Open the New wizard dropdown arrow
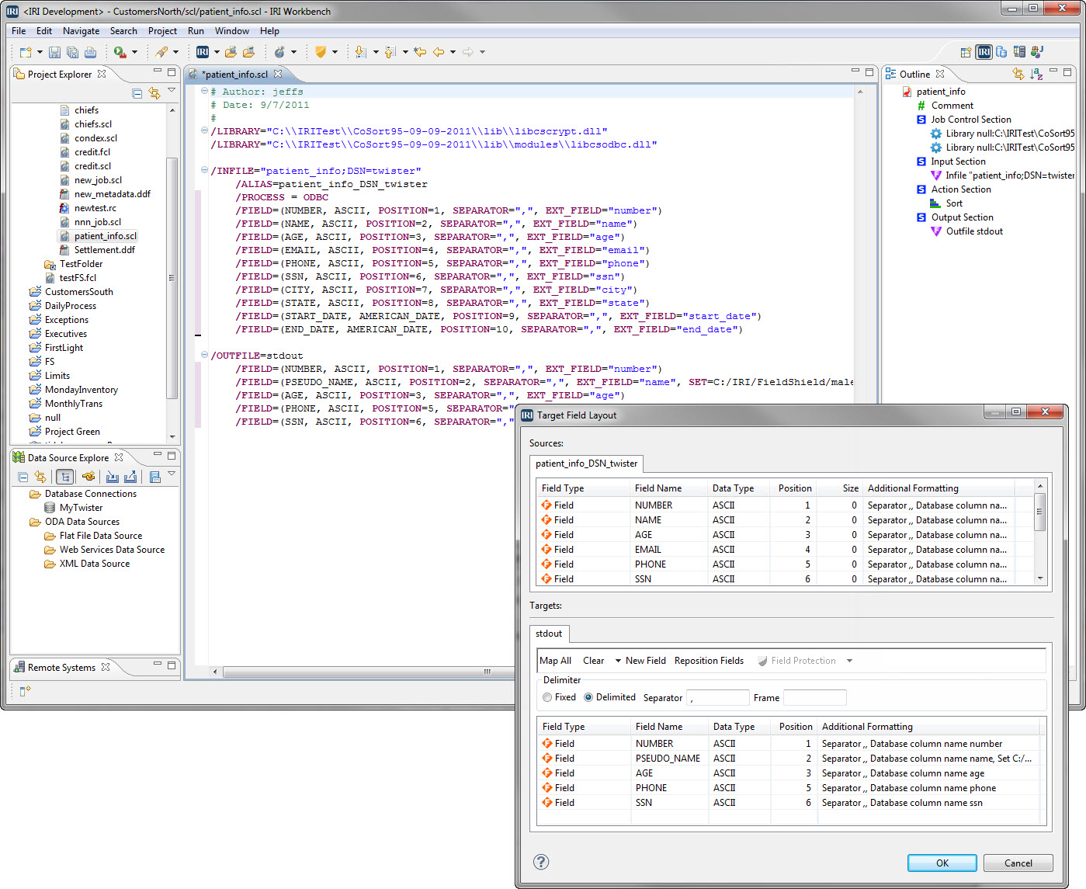Screen dimensions: 1086x889 click(40, 52)
